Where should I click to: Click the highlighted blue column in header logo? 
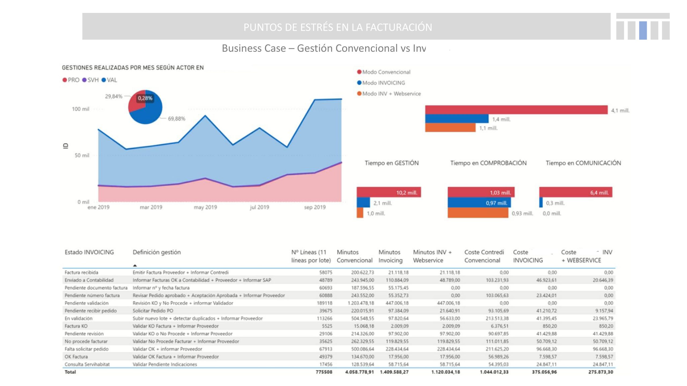tap(643, 30)
